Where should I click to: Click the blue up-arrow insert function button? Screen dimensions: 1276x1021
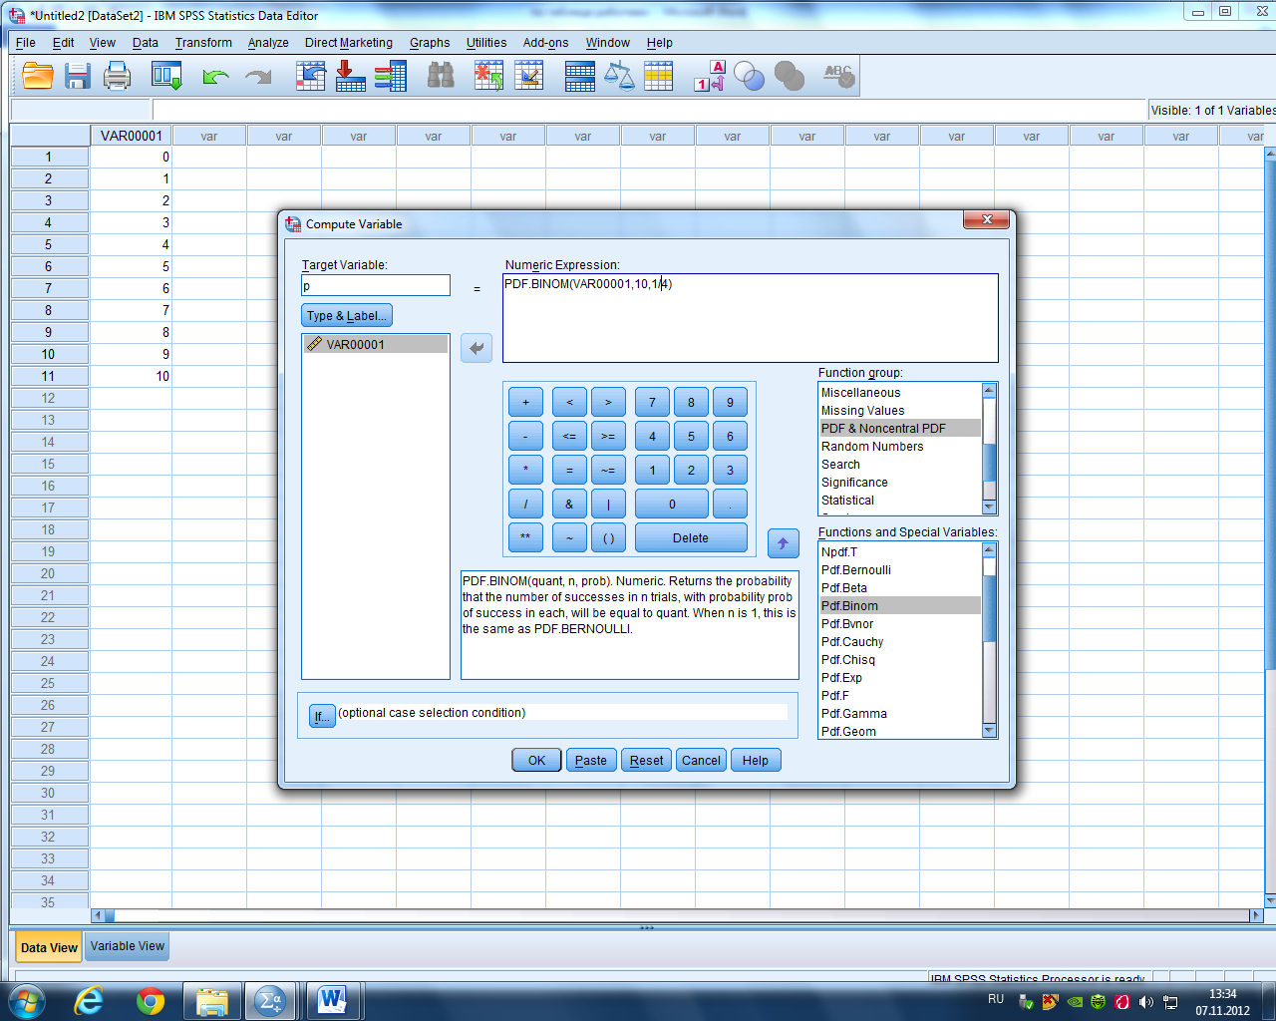[783, 543]
